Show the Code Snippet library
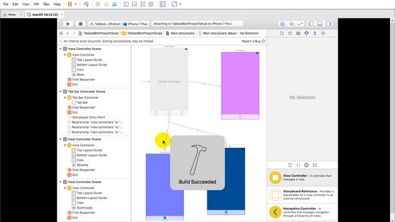 (x=298, y=165)
